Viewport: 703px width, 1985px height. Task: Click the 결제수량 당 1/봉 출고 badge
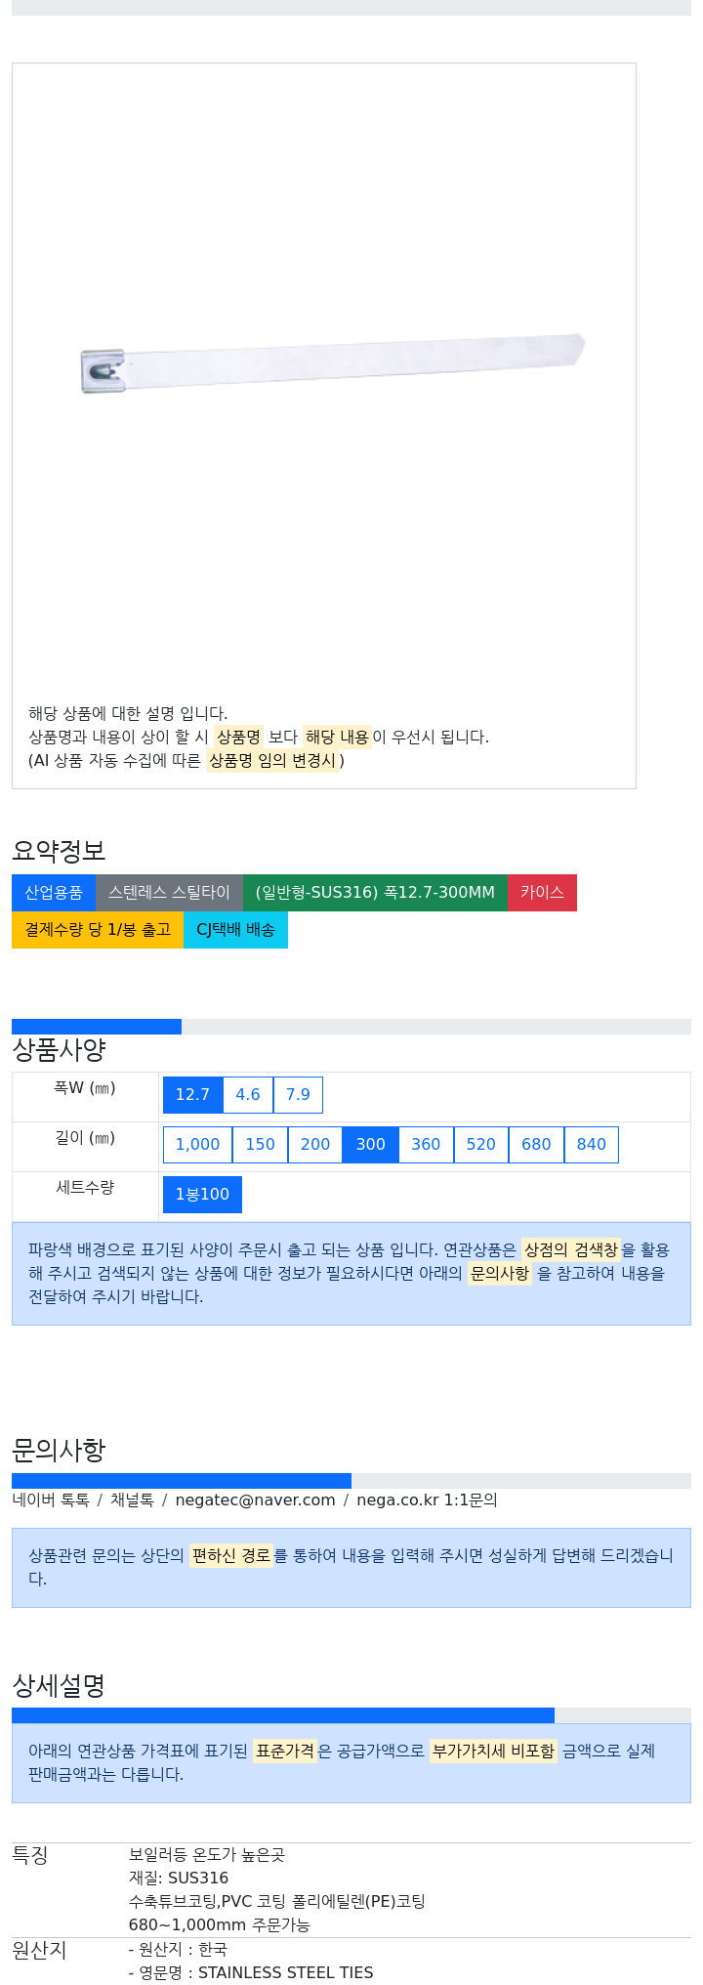click(98, 930)
